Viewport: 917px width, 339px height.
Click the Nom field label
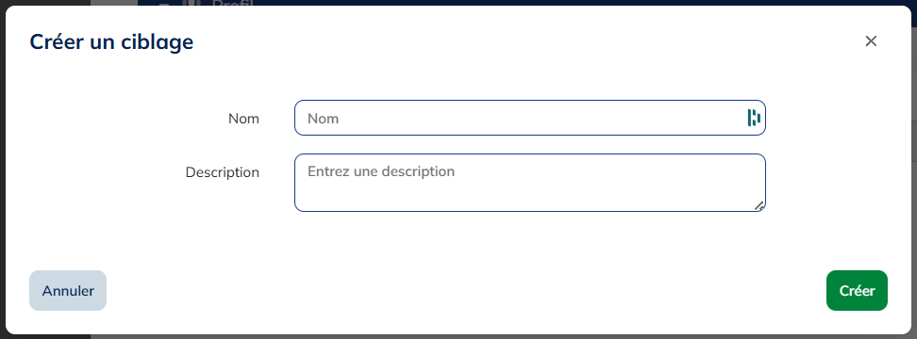[x=243, y=119]
